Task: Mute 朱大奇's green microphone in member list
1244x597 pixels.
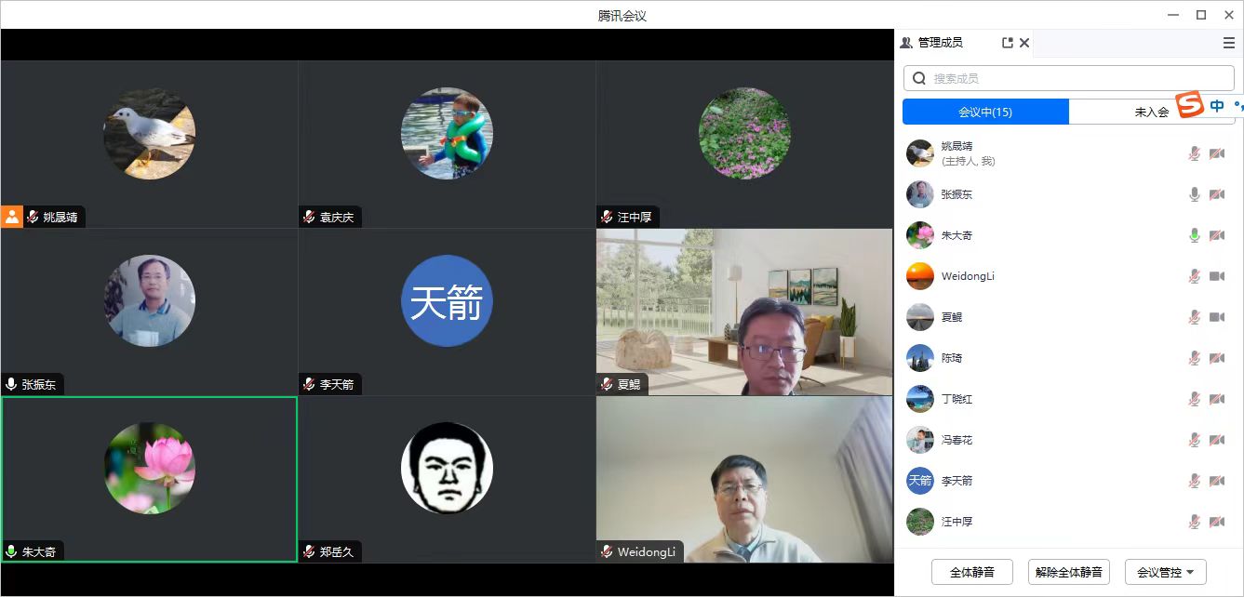Action: pyautogui.click(x=1195, y=235)
